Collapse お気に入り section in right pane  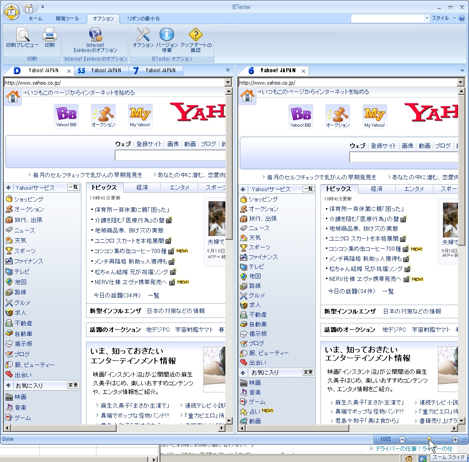(243, 373)
